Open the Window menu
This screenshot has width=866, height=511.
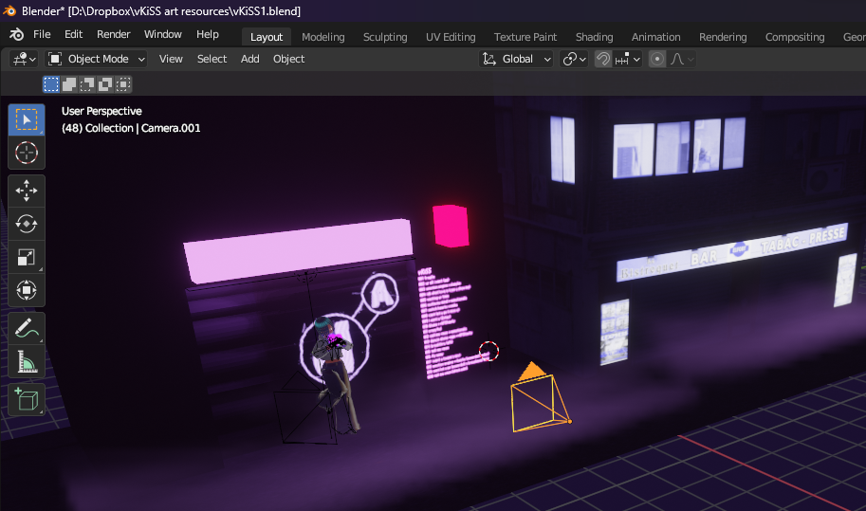[x=163, y=34]
